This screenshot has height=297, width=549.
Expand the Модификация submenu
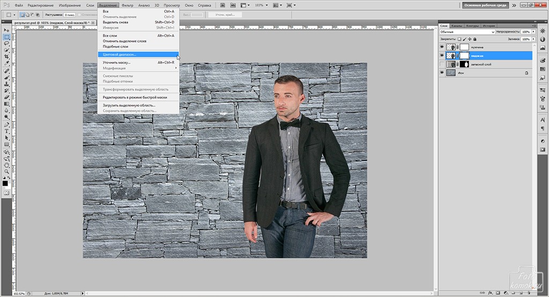138,68
